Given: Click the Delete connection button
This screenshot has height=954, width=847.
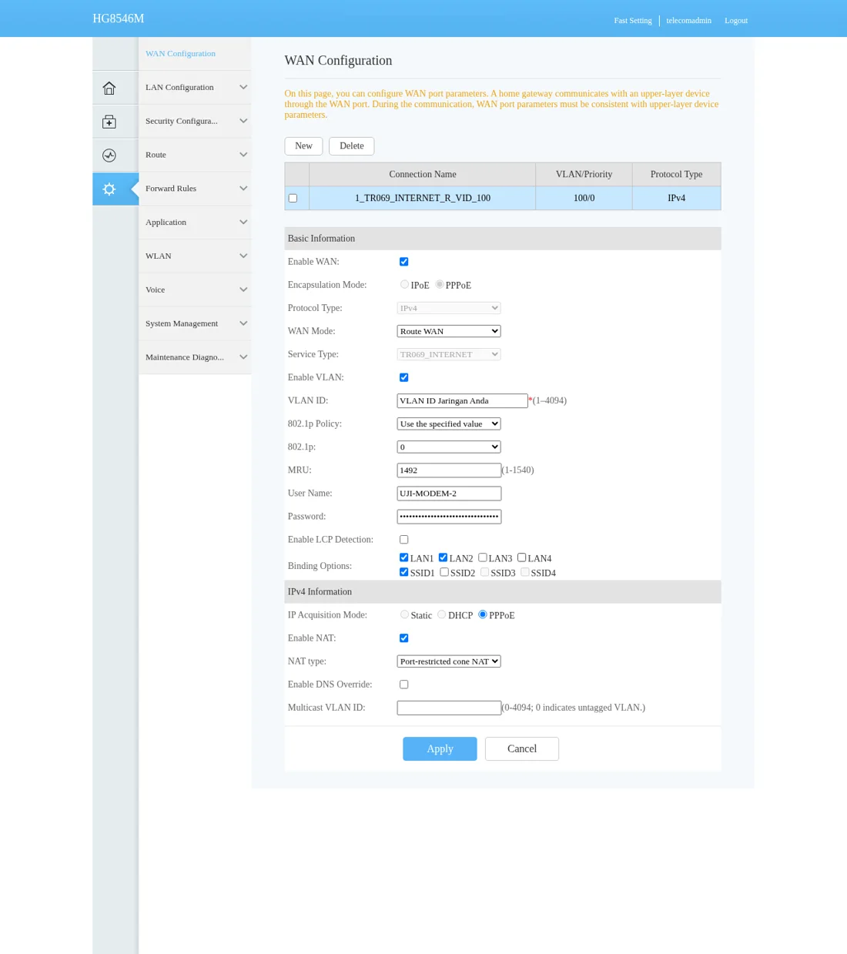Looking at the screenshot, I should [351, 146].
